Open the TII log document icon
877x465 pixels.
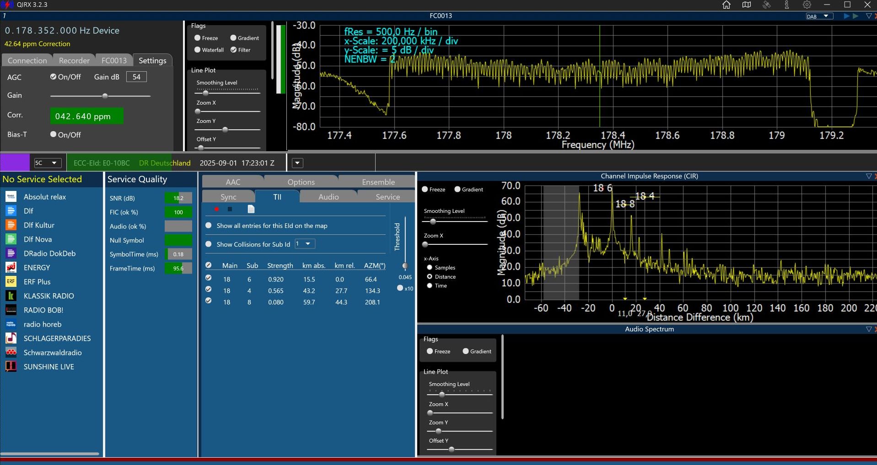pyautogui.click(x=251, y=209)
